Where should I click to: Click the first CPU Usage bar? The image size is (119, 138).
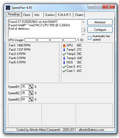coord(30,40)
